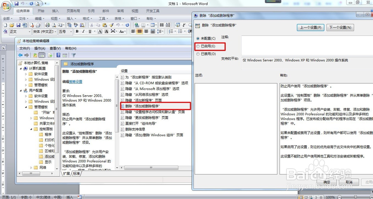Click the 下一个设置(N) button
The width and height of the screenshot is (373, 199).
pos(340,27)
